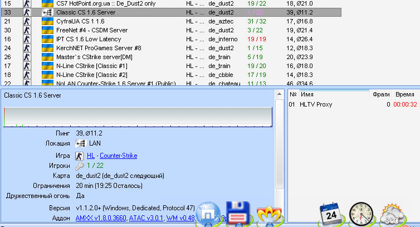The width and height of the screenshot is (420, 227).
Task: Sort player list by № column
Action: 293,94
